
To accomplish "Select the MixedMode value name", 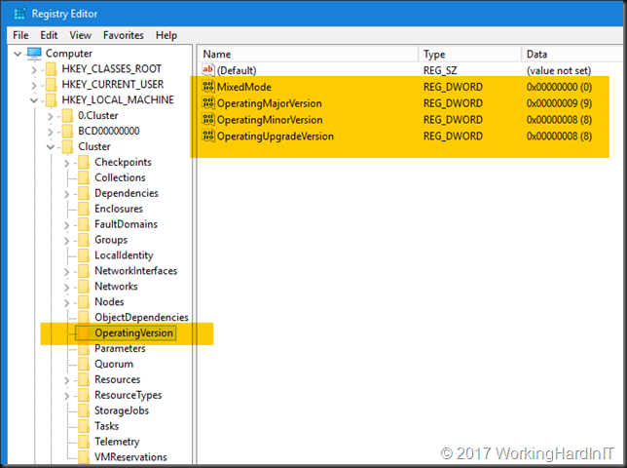I will 244,87.
